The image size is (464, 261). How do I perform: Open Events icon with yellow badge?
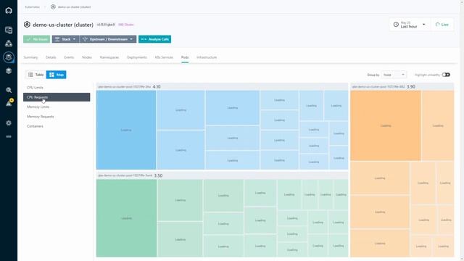pos(9,103)
